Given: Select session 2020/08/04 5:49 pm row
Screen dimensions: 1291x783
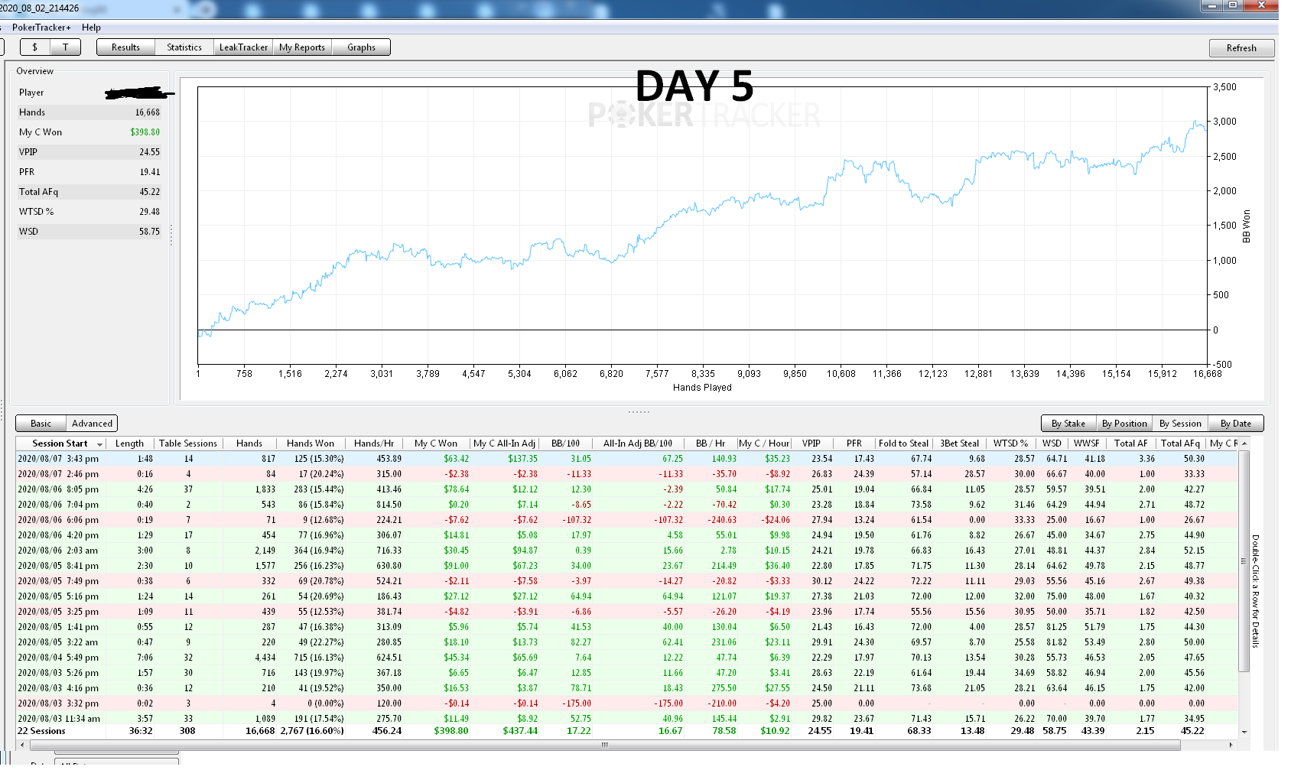Looking at the screenshot, I should point(626,658).
